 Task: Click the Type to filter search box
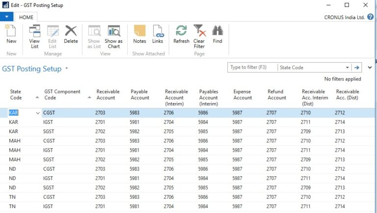(252, 68)
